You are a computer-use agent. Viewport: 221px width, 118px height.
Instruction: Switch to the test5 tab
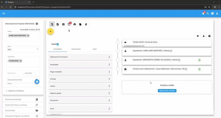95,49
